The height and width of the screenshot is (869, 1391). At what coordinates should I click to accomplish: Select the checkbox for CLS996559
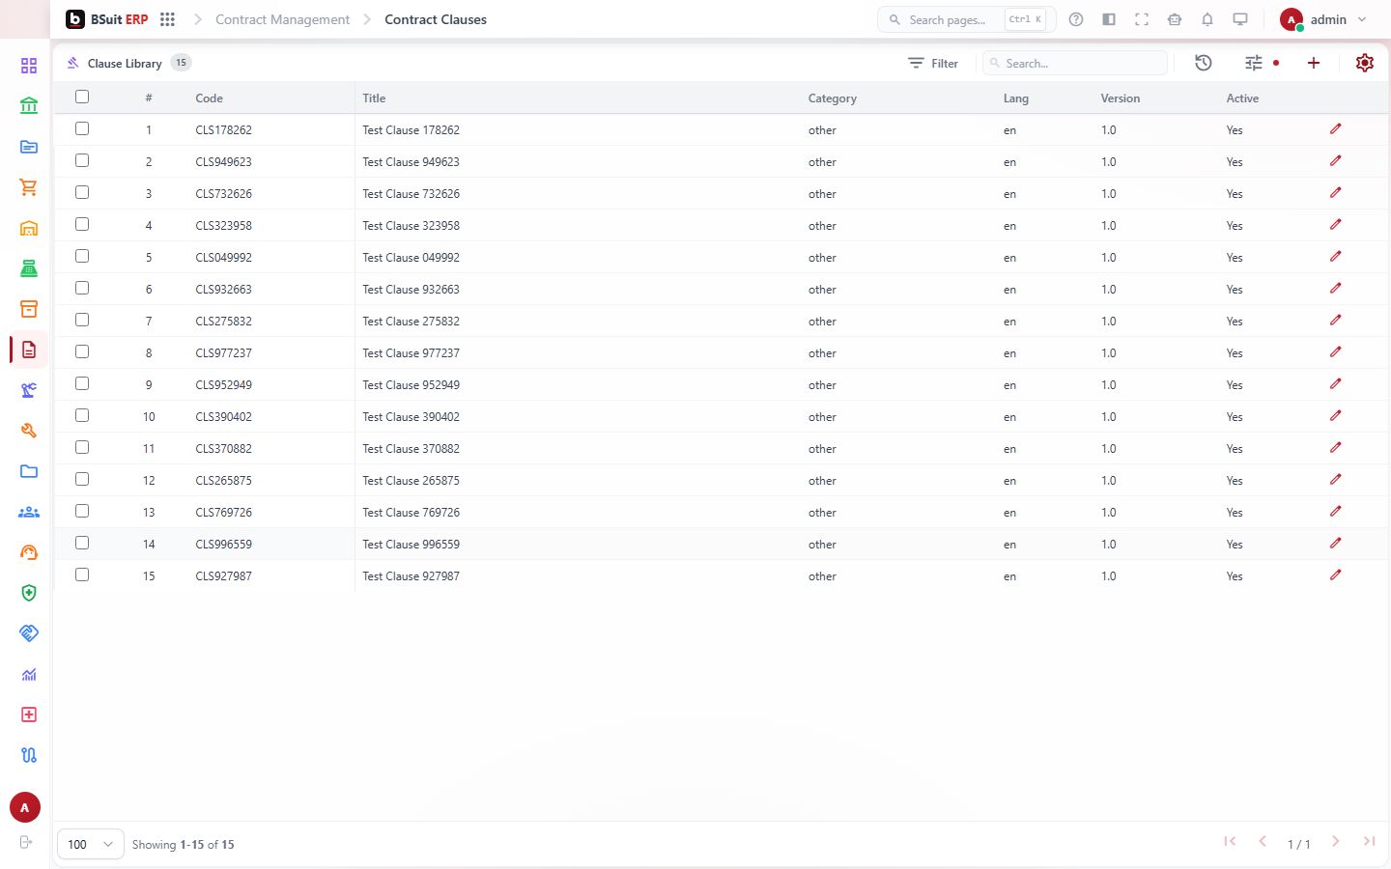click(82, 543)
